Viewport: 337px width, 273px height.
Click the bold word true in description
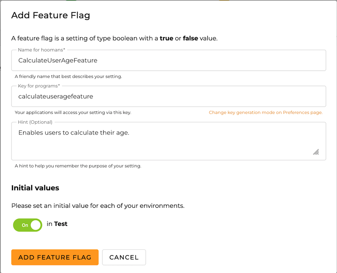click(167, 38)
